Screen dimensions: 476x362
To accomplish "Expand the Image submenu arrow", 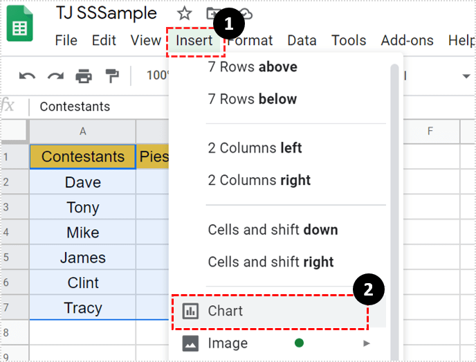I will 367,343.
